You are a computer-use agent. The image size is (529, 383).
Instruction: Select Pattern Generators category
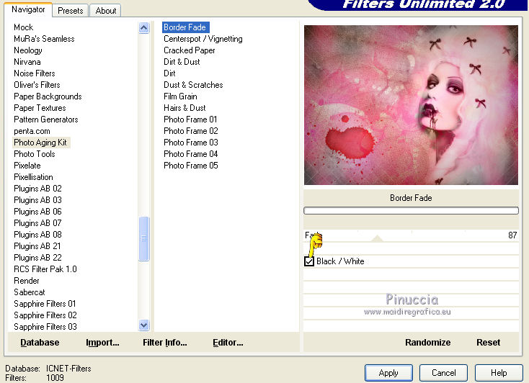(46, 120)
